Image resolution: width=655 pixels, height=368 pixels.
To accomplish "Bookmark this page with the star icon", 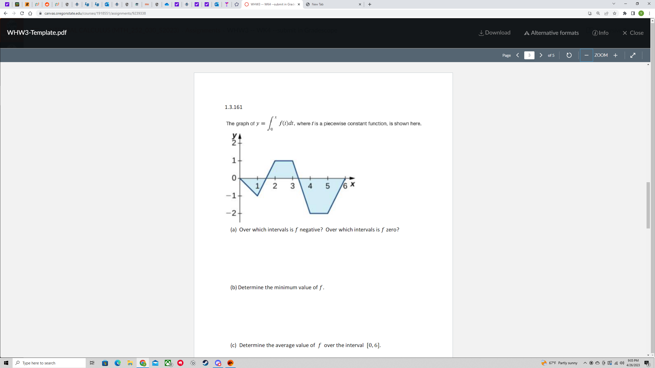I will 615,13.
